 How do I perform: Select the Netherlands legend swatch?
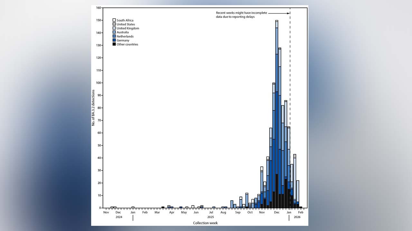[x=114, y=36]
